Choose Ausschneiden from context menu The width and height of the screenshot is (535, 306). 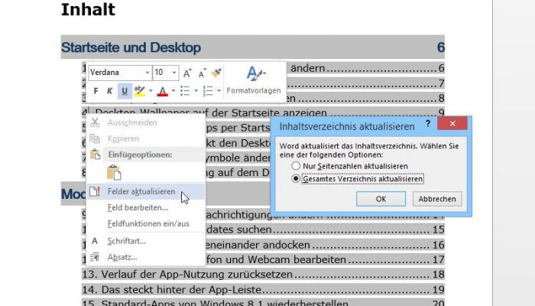(146, 122)
